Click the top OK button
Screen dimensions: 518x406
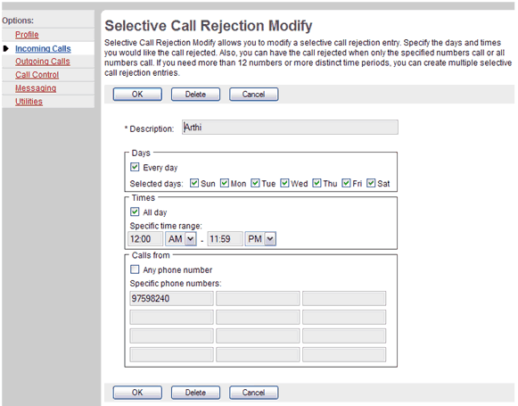[137, 95]
